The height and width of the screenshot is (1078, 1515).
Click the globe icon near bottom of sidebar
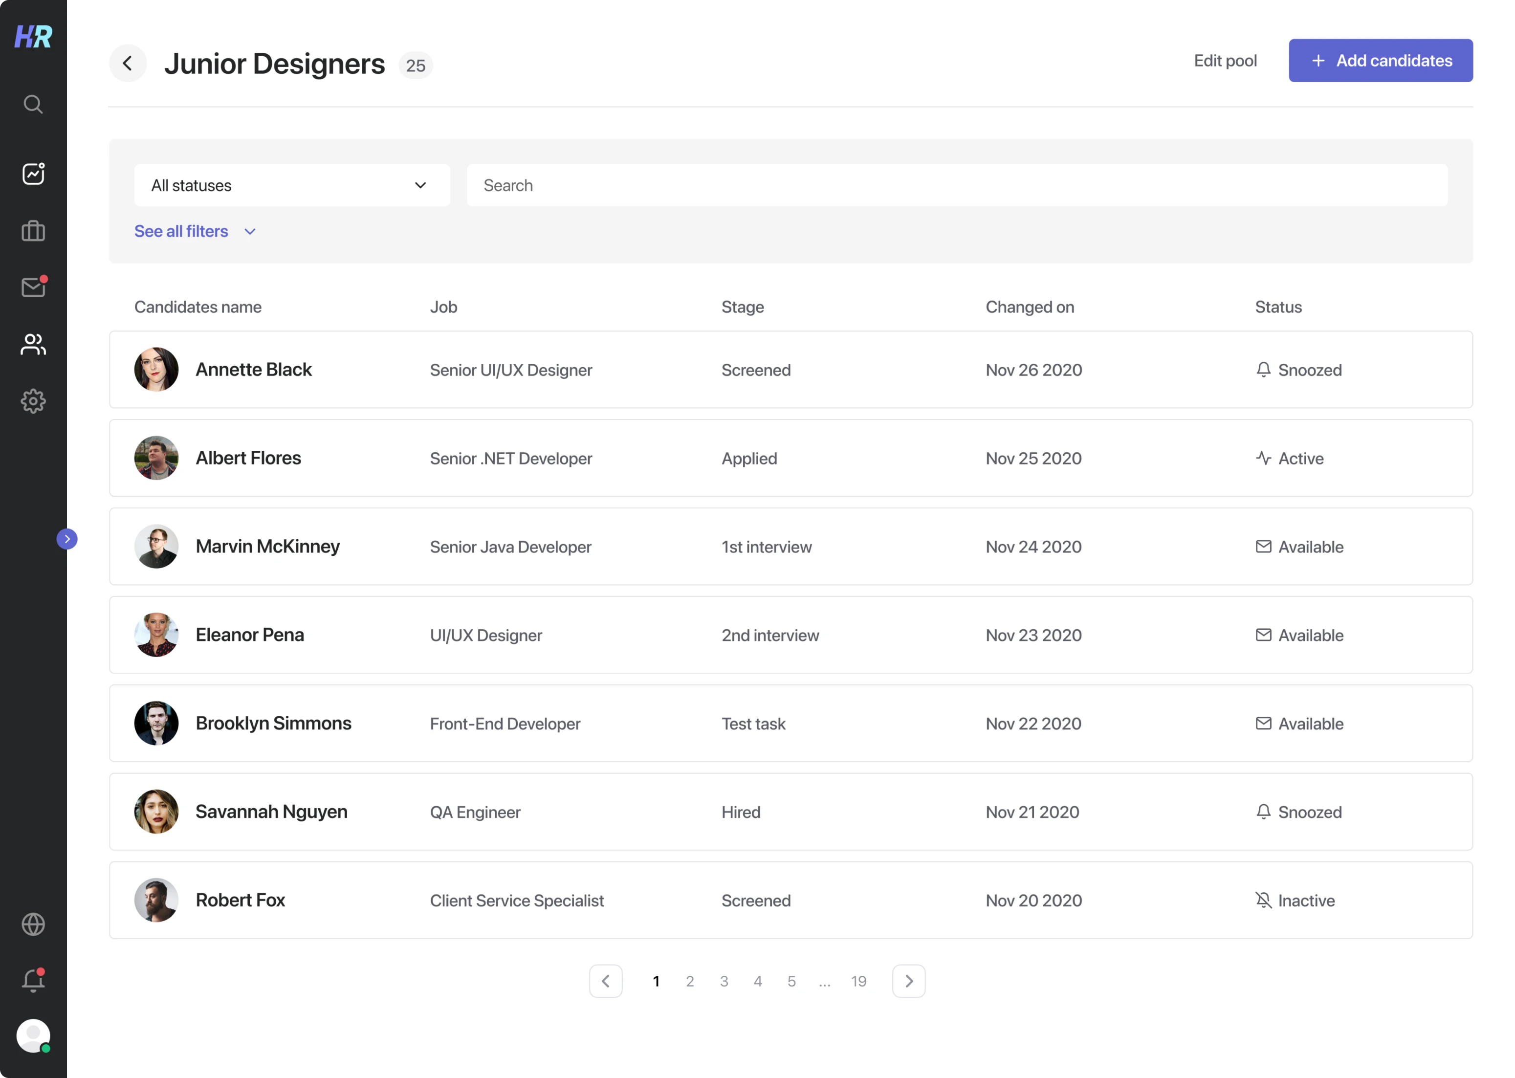coord(33,924)
